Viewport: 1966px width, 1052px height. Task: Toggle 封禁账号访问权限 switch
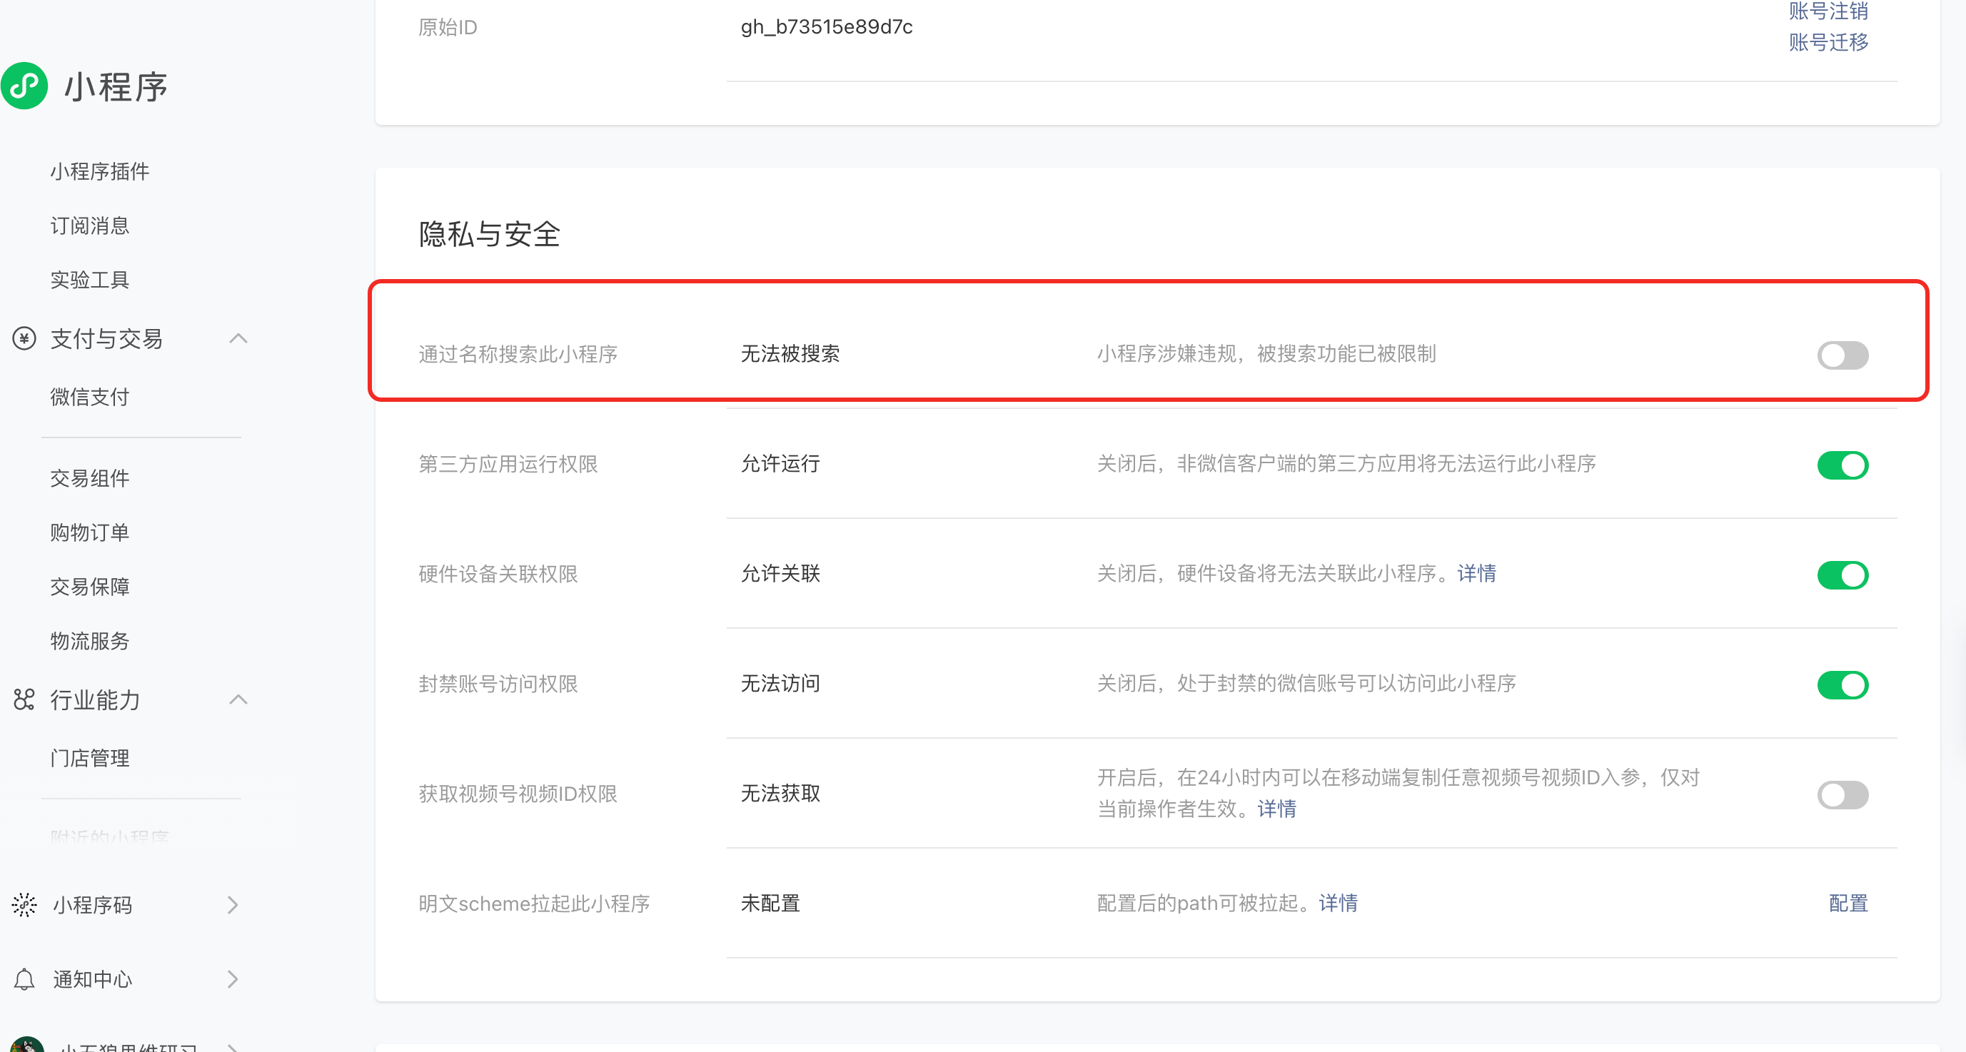pyautogui.click(x=1842, y=684)
